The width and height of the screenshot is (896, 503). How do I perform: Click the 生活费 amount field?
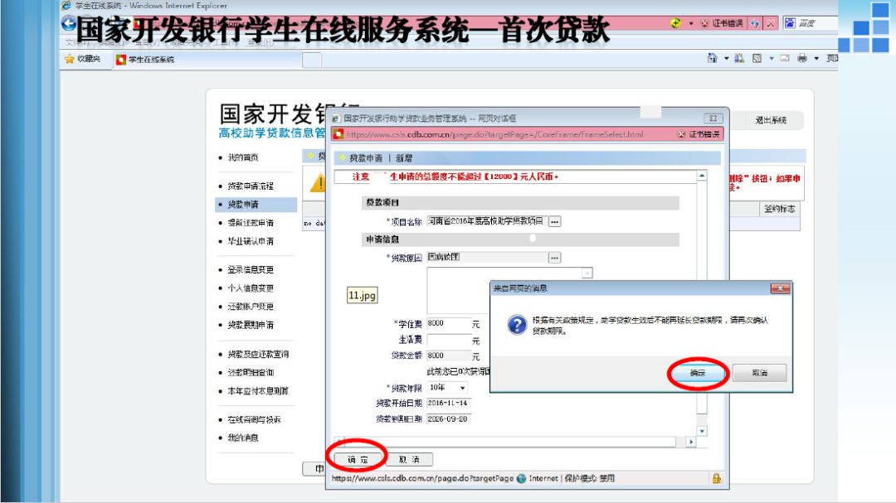[449, 340]
